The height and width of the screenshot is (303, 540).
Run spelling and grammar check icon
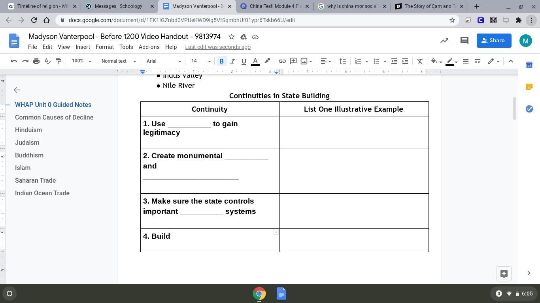(x=47, y=61)
